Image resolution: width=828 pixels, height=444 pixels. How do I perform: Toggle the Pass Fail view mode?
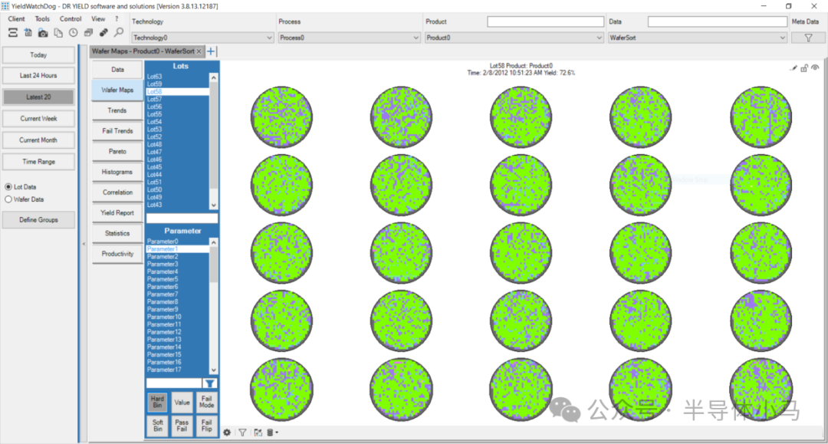(182, 426)
